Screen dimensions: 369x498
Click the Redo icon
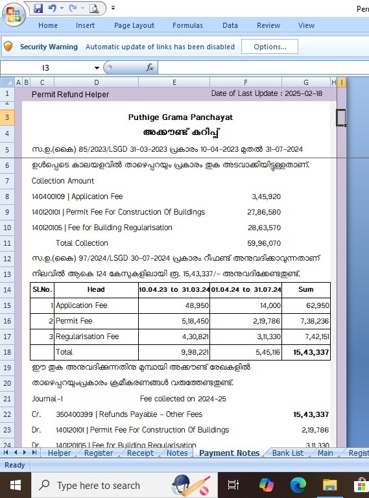pyautogui.click(x=73, y=8)
